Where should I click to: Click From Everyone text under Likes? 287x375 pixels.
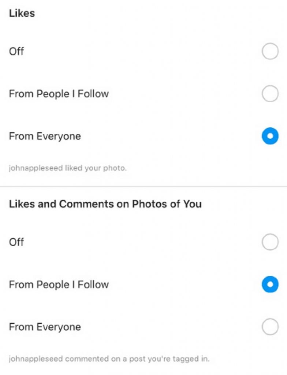click(x=45, y=136)
